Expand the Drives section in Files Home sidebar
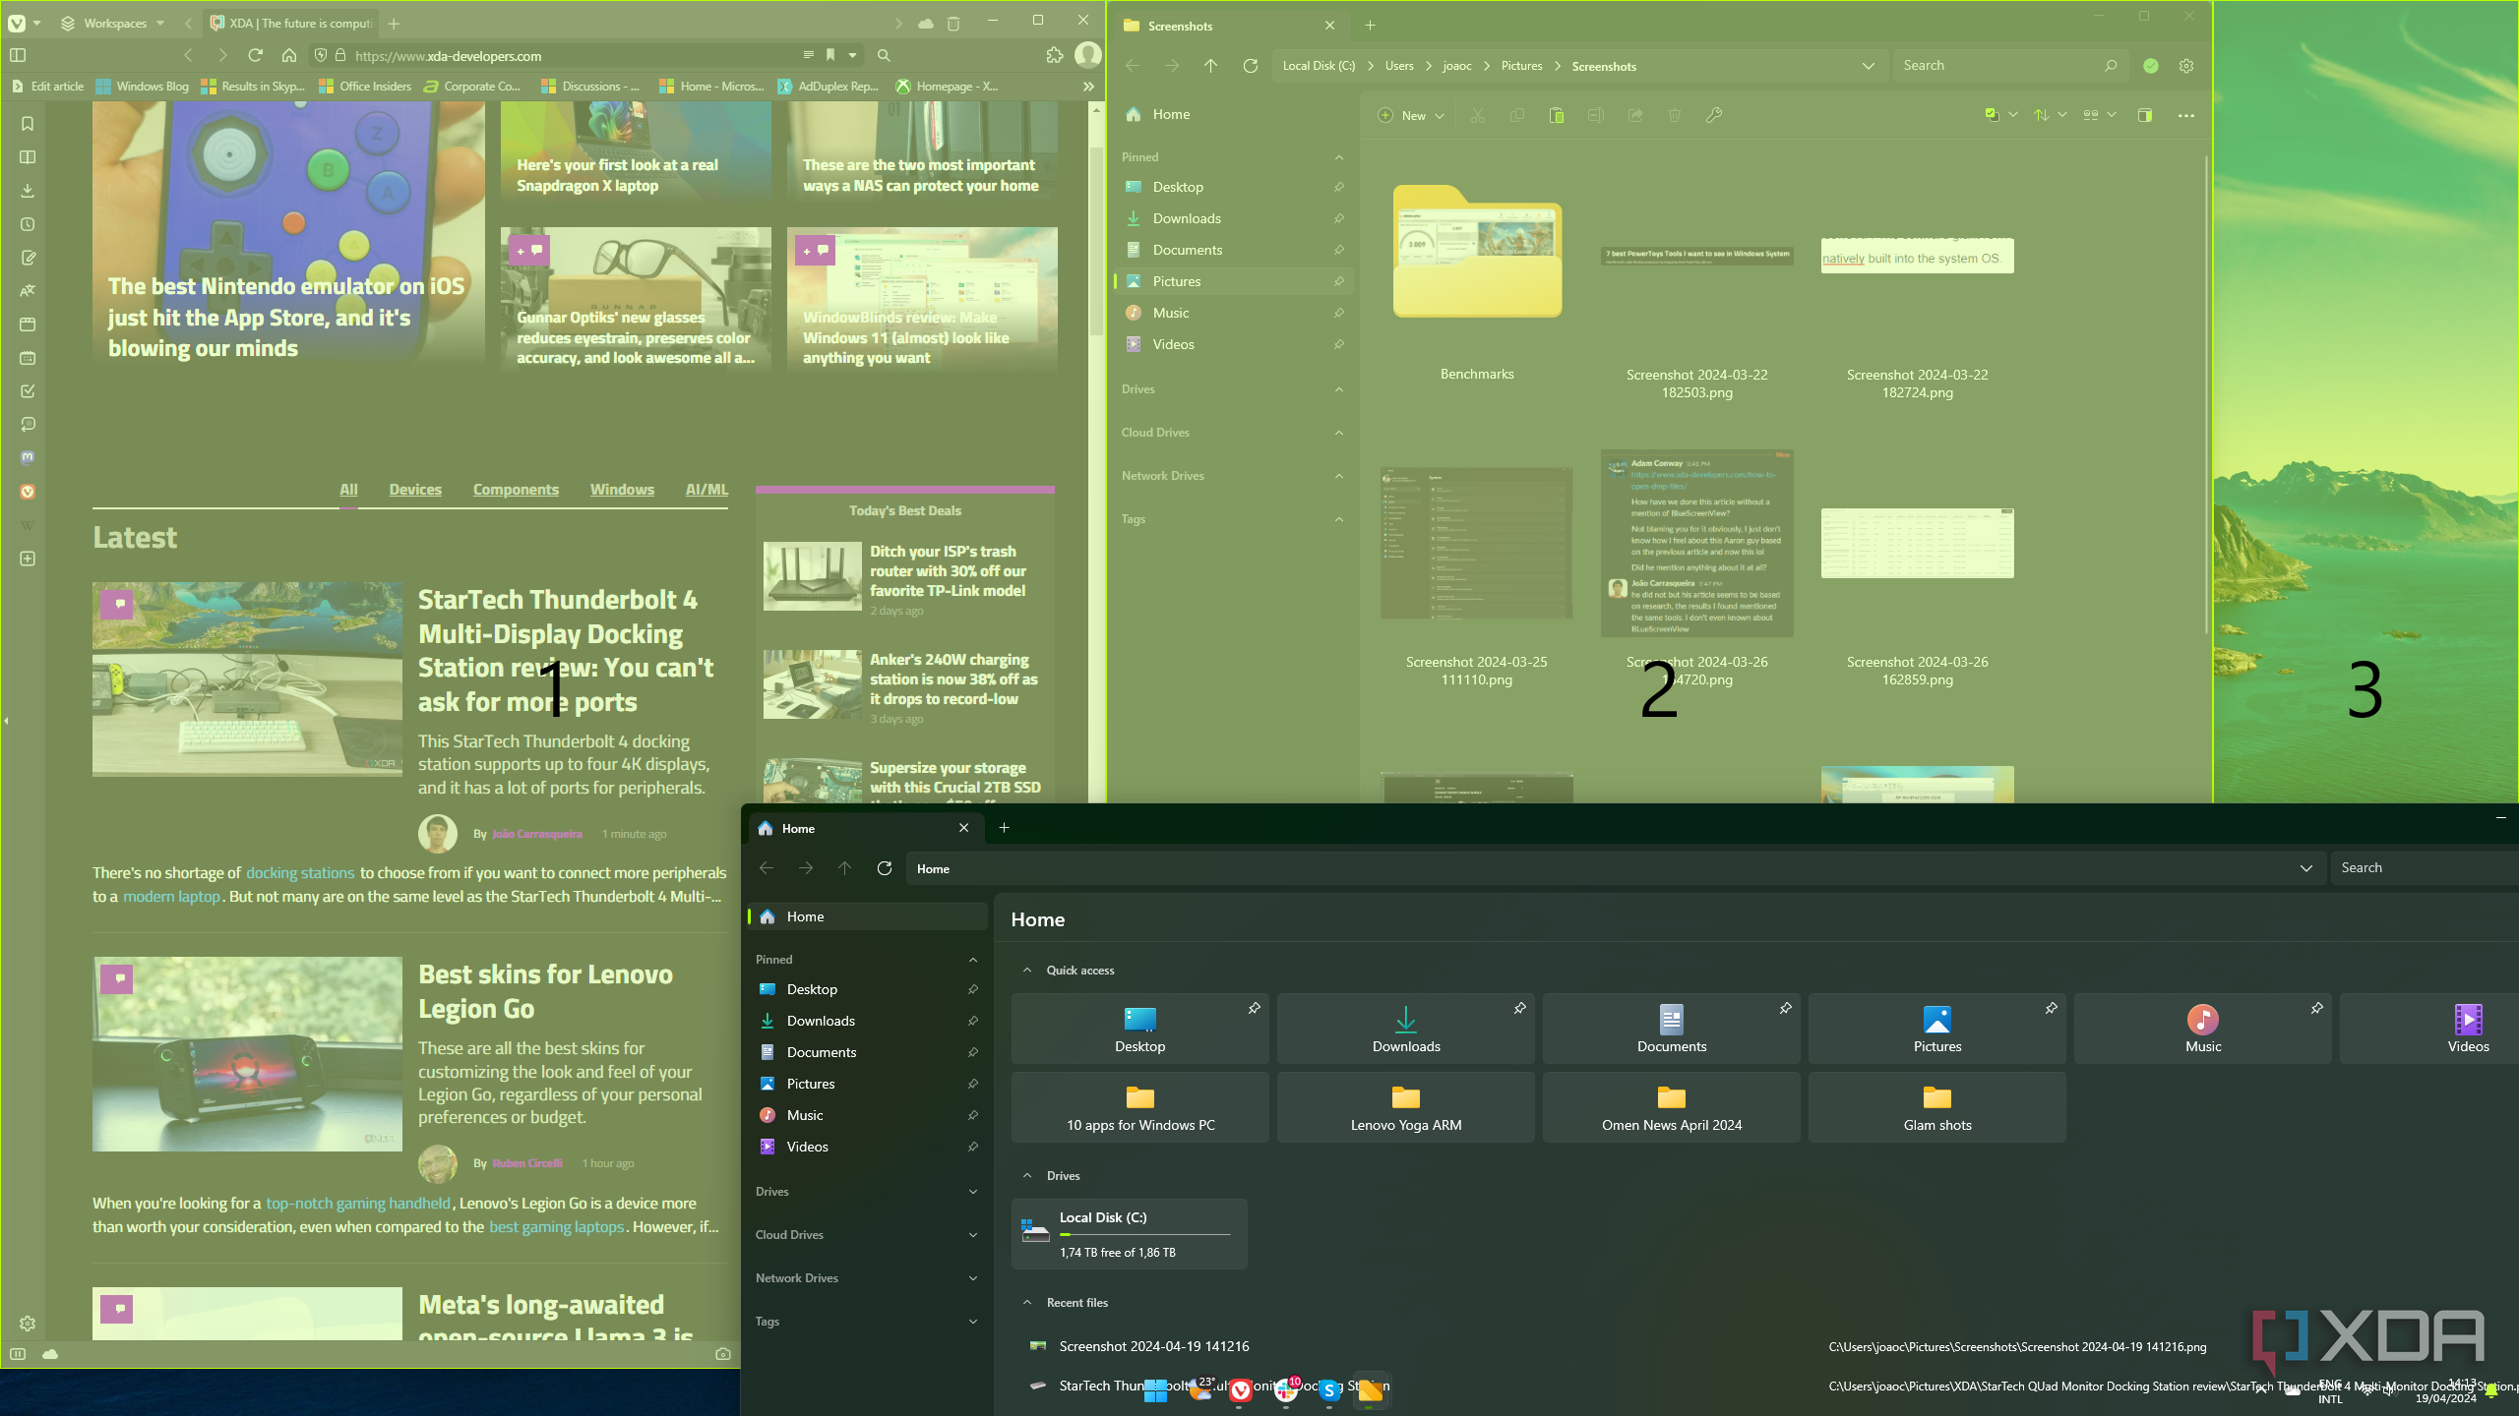The height and width of the screenshot is (1416, 2519). click(972, 1192)
